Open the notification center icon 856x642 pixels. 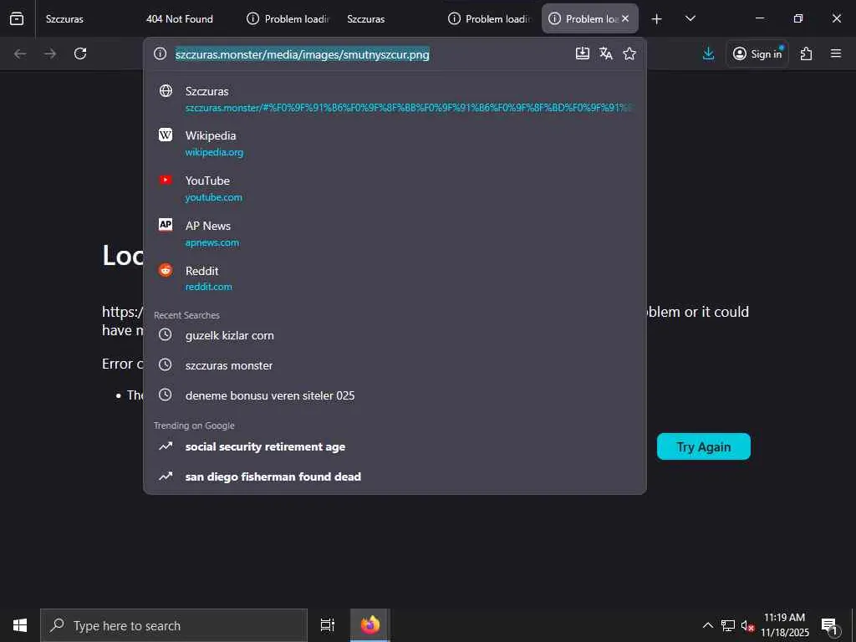click(x=828, y=625)
